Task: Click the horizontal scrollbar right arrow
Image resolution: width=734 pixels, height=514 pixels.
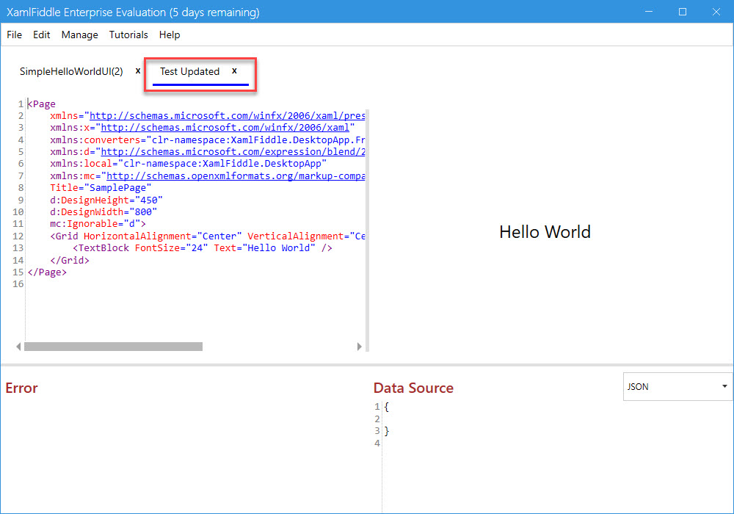Action: coord(359,347)
